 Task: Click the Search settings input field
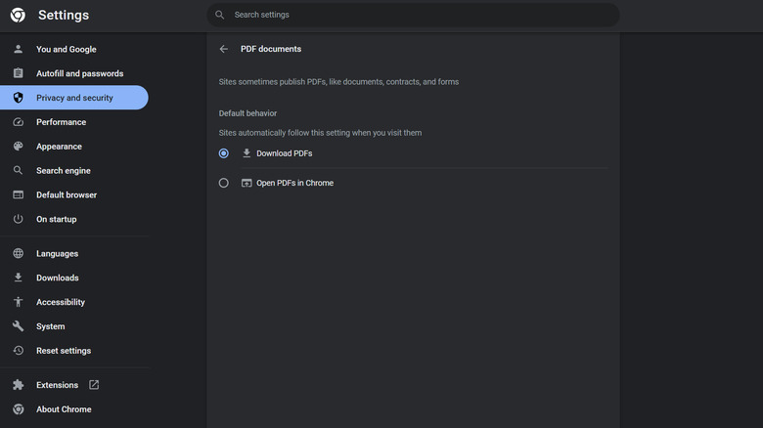(421, 15)
